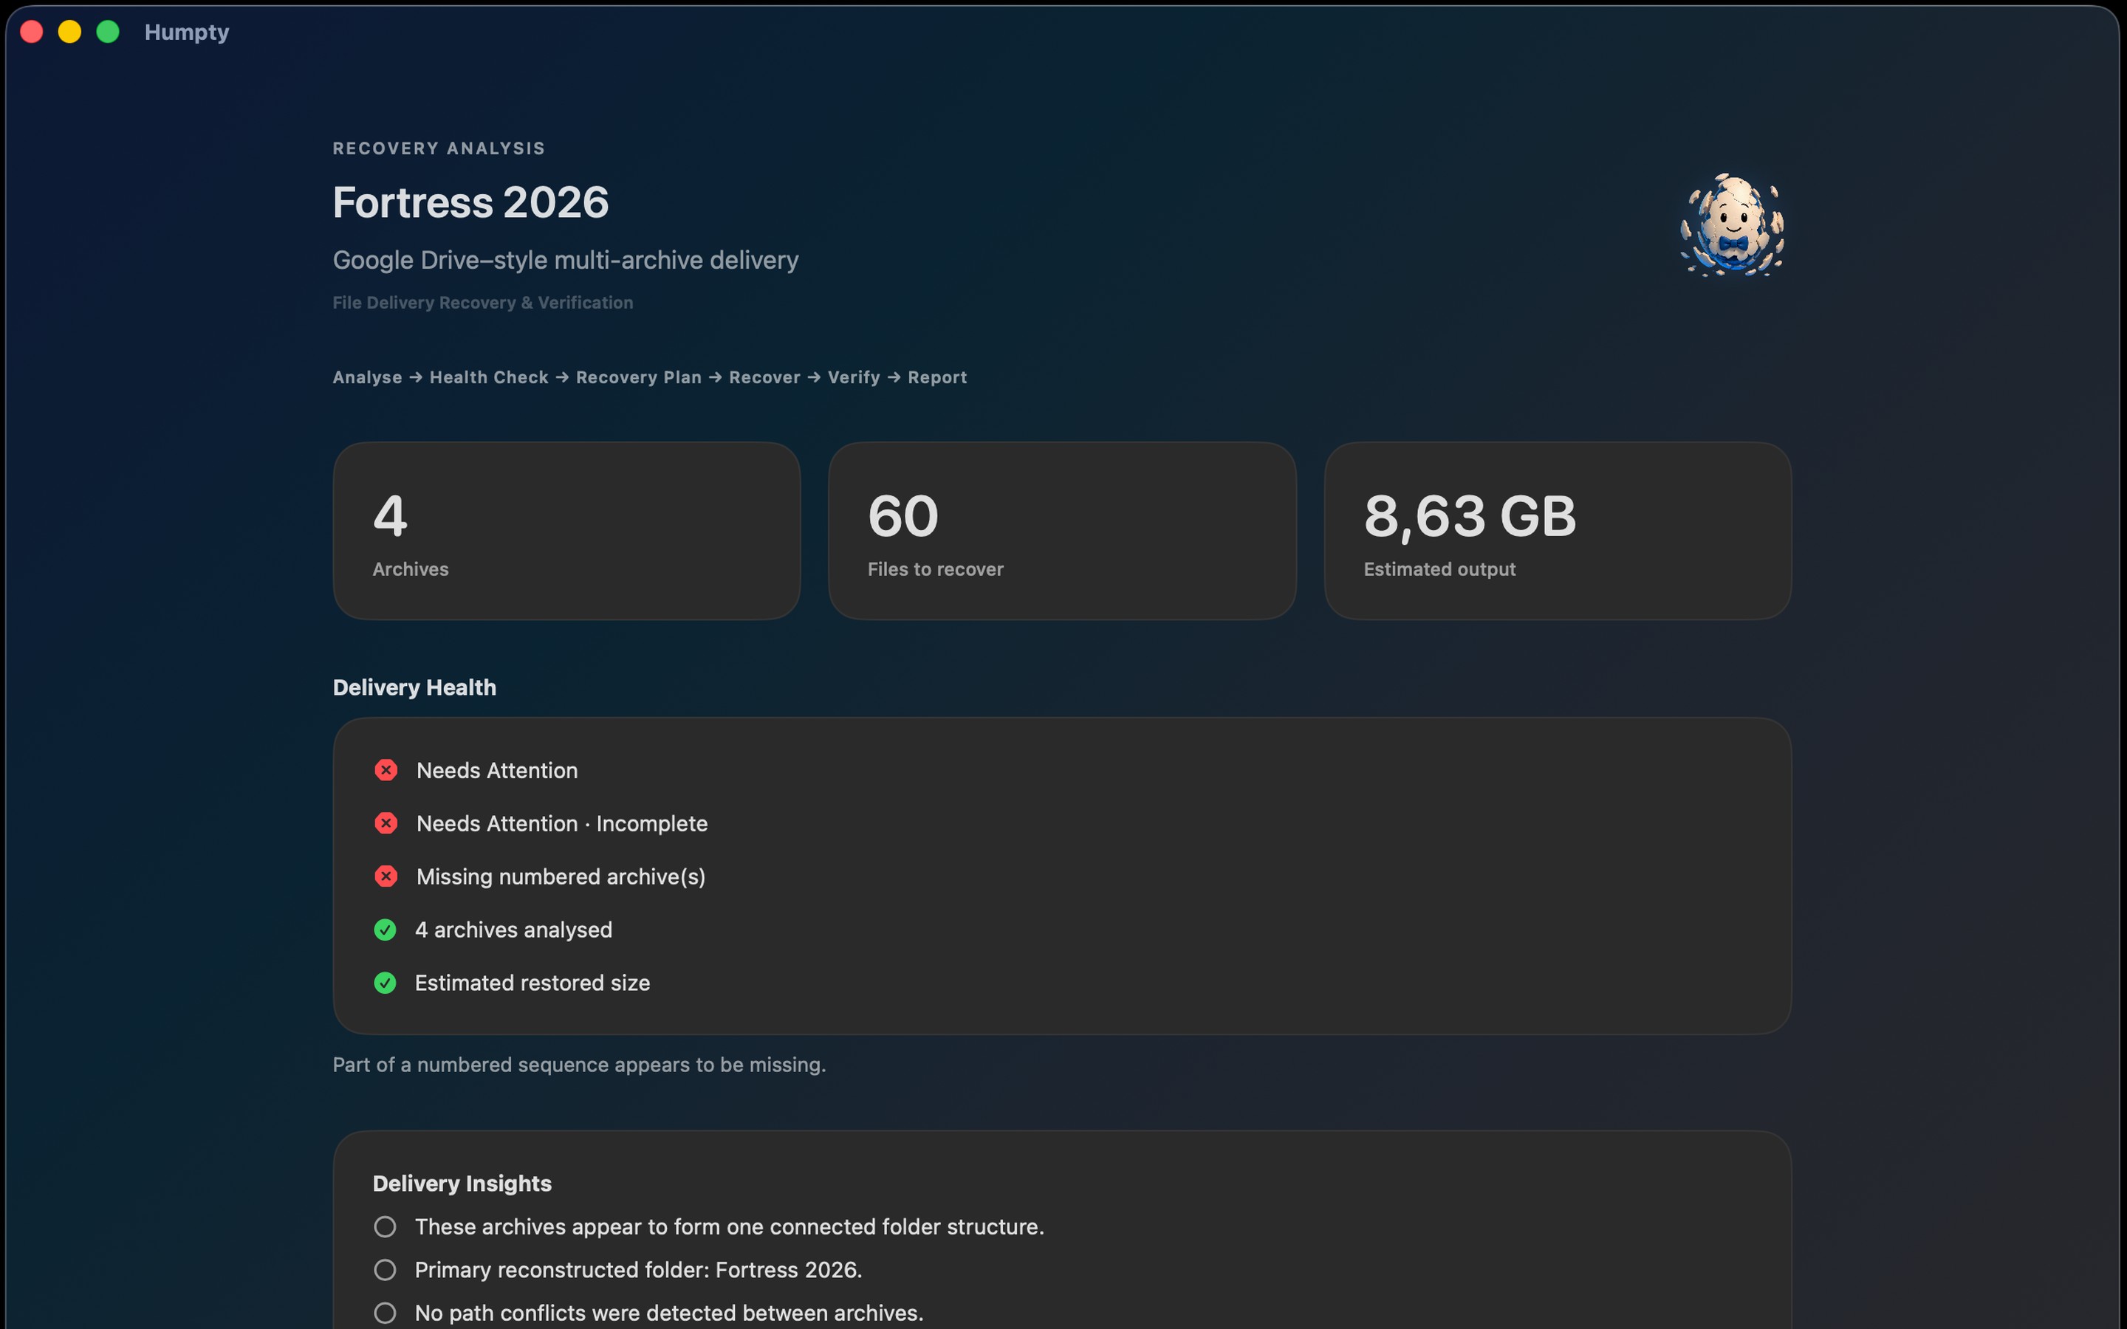Go to the Analyse step
Screen dimensions: 2127x1329
click(x=367, y=377)
